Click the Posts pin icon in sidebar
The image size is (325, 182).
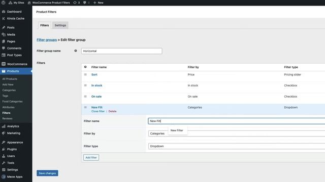[4, 27]
